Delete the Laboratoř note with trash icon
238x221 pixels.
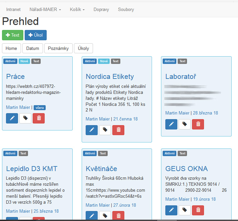[x=198, y=124]
